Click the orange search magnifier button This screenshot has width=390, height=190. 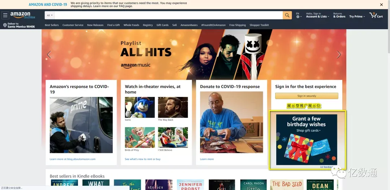287,15
